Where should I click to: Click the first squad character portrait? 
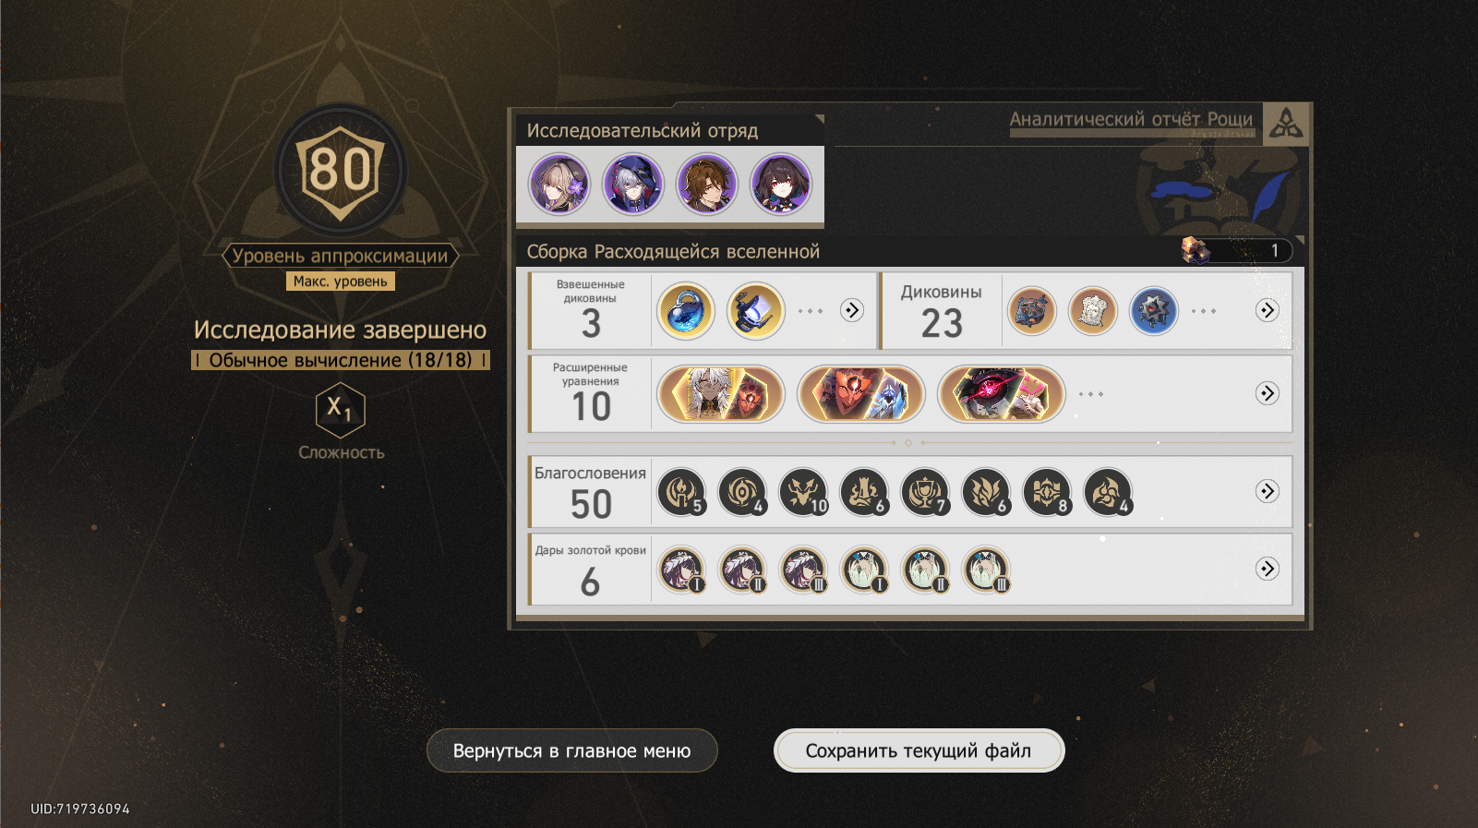pyautogui.click(x=559, y=184)
